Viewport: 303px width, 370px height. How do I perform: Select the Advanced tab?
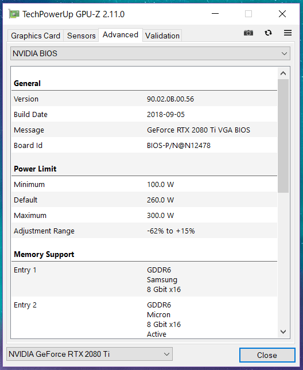click(x=121, y=34)
